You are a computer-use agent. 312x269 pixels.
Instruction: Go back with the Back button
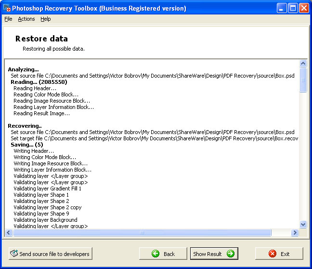(163, 254)
